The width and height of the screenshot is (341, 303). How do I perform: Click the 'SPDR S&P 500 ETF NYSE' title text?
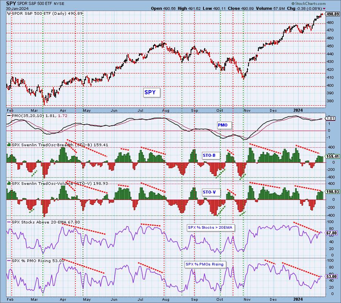[x=41, y=4]
